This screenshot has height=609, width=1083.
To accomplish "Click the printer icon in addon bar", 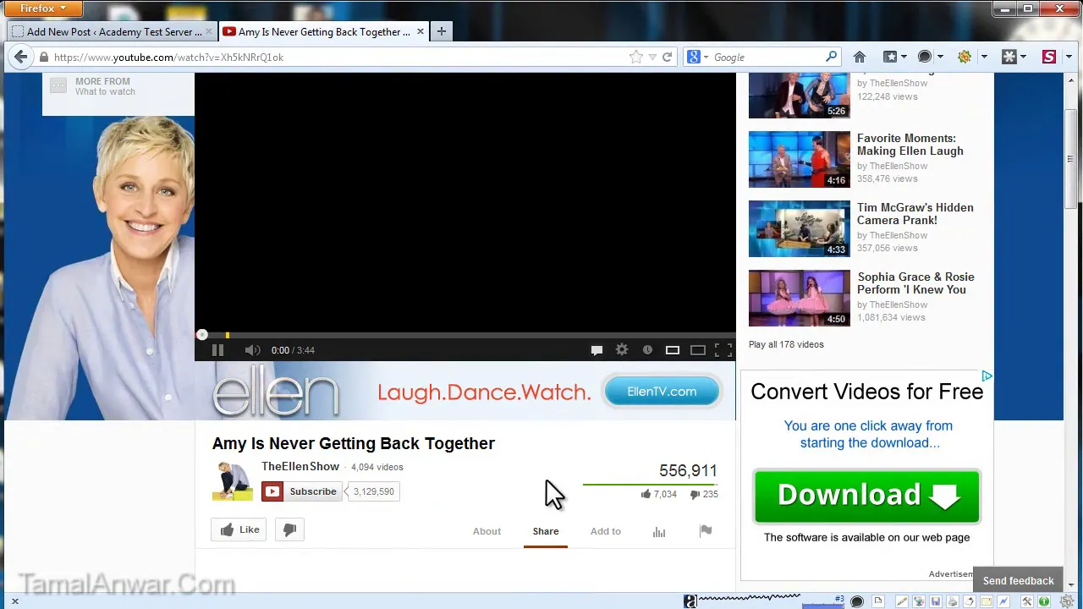I will pos(953,601).
